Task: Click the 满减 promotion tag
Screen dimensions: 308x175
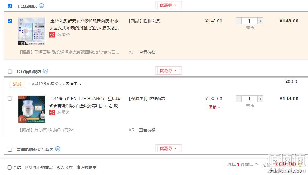Action: 17,84
